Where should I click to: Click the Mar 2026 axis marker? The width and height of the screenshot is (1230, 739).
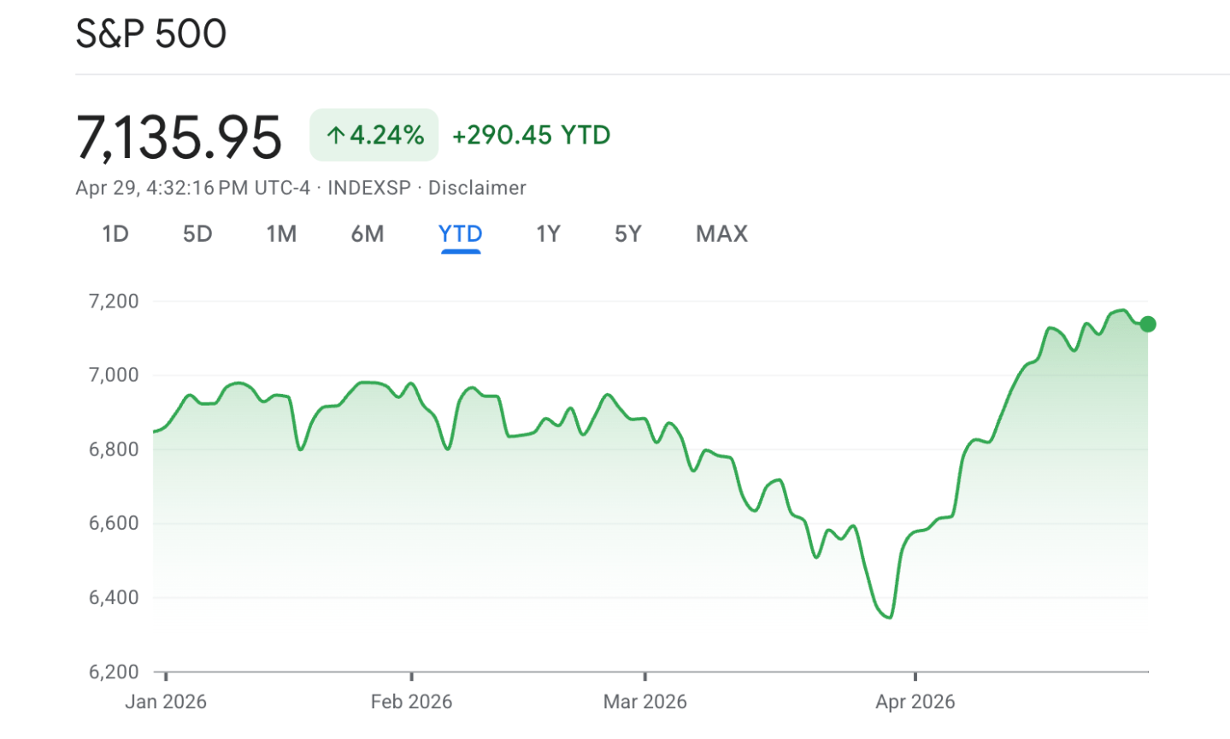644,701
